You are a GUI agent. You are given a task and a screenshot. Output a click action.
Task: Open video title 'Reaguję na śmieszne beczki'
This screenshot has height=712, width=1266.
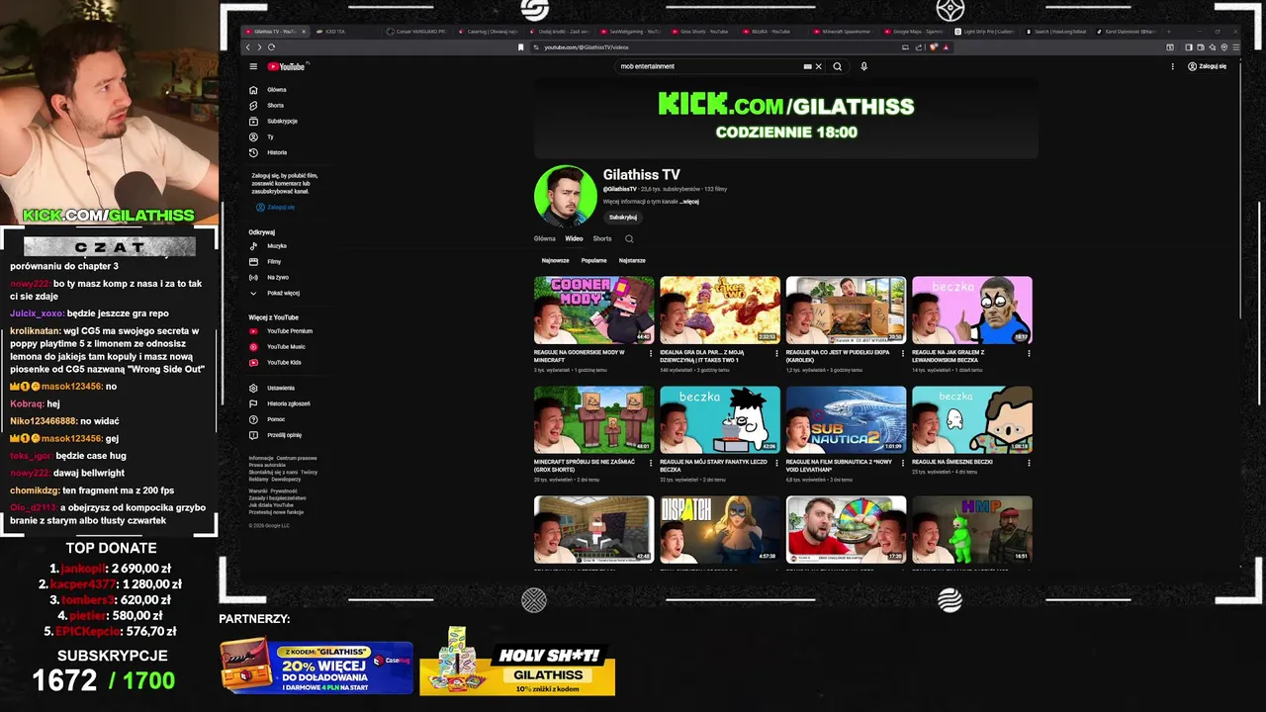(x=951, y=462)
